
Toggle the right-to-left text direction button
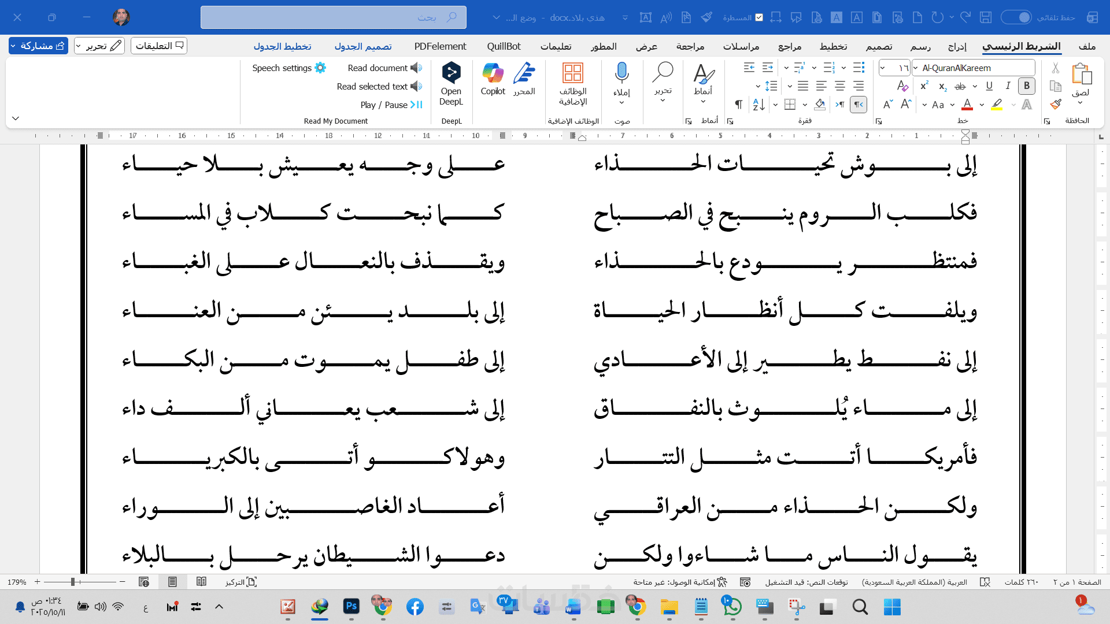pos(859,105)
